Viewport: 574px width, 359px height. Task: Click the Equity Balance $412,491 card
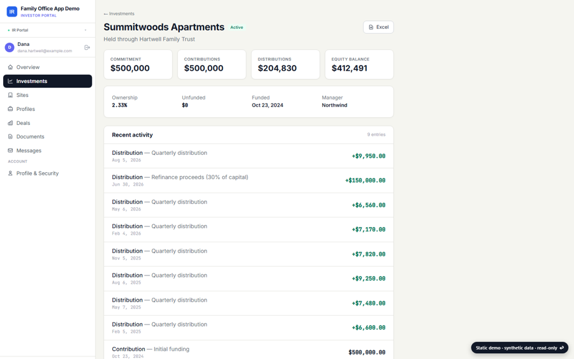coord(359,64)
